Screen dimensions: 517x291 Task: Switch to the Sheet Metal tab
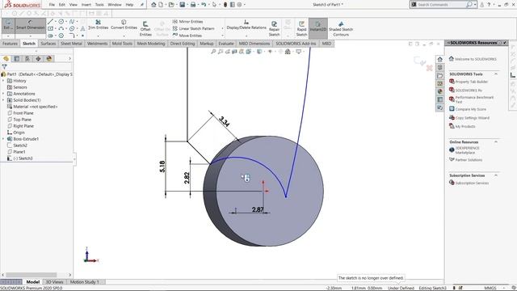71,44
